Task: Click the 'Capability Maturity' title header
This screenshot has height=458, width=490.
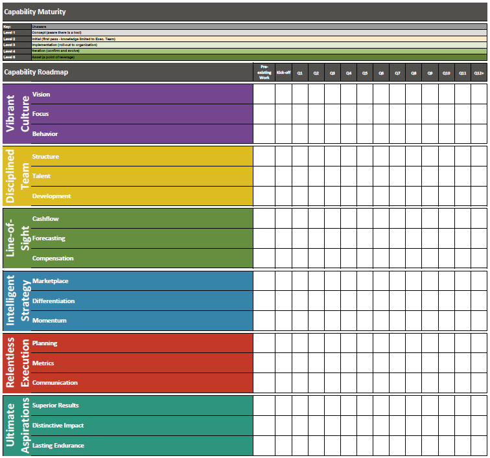Action: [245, 12]
